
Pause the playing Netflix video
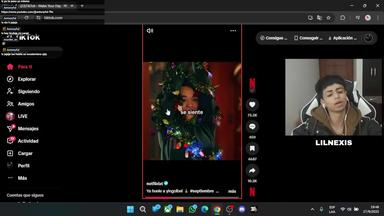(x=192, y=111)
